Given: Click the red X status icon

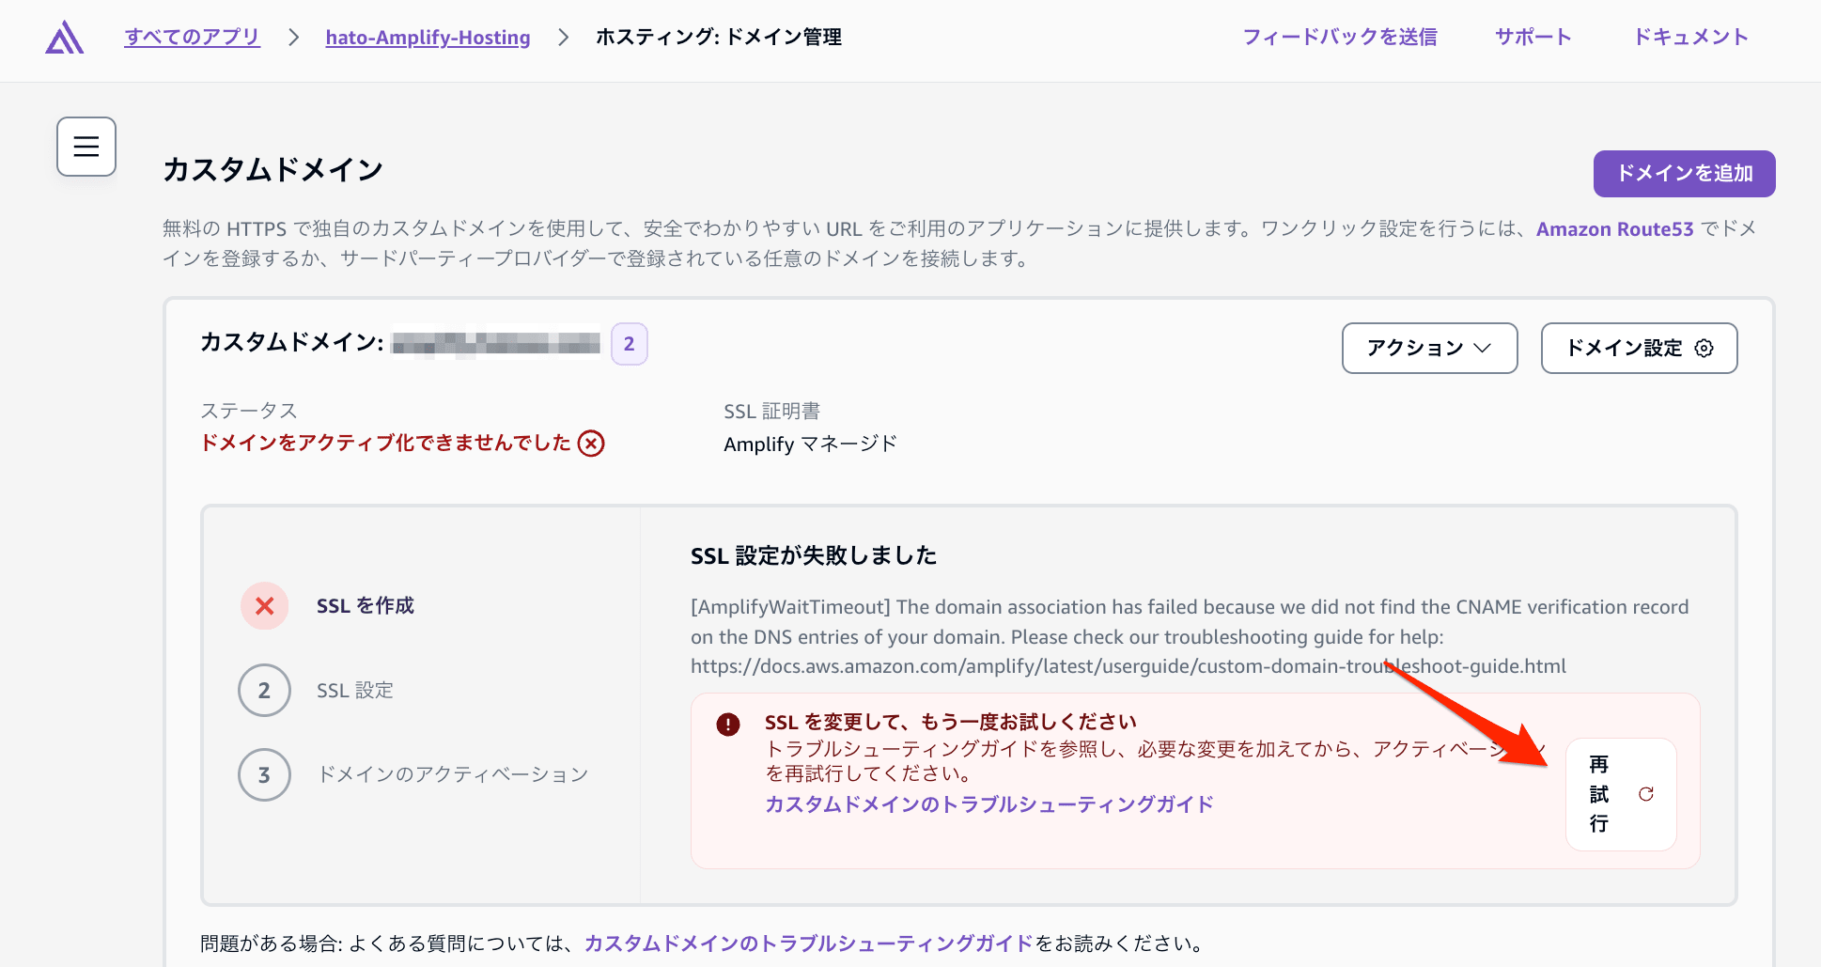Looking at the screenshot, I should pos(591,443).
